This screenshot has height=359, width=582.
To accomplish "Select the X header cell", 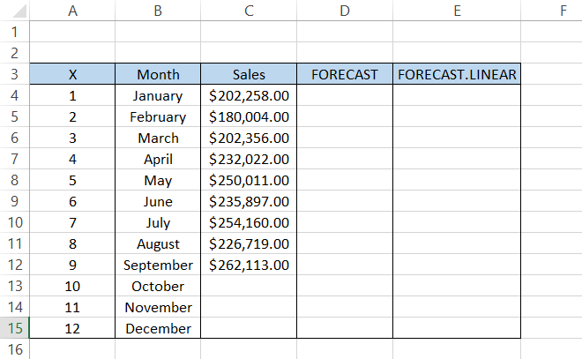I will tap(72, 74).
